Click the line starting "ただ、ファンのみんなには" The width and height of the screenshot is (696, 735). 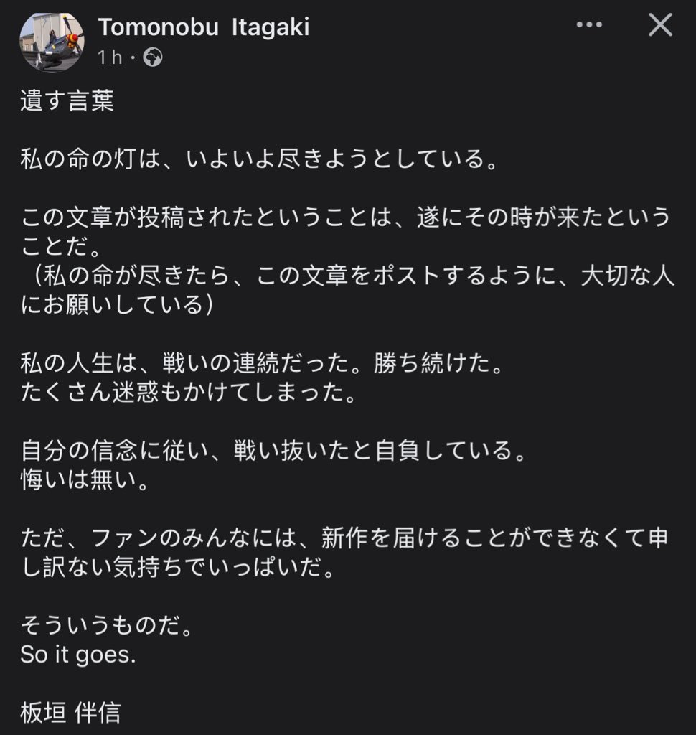click(x=344, y=539)
